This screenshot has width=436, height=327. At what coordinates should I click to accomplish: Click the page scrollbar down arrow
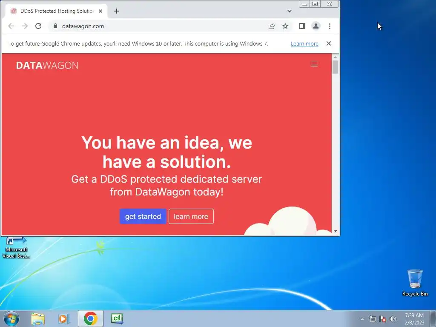(335, 231)
